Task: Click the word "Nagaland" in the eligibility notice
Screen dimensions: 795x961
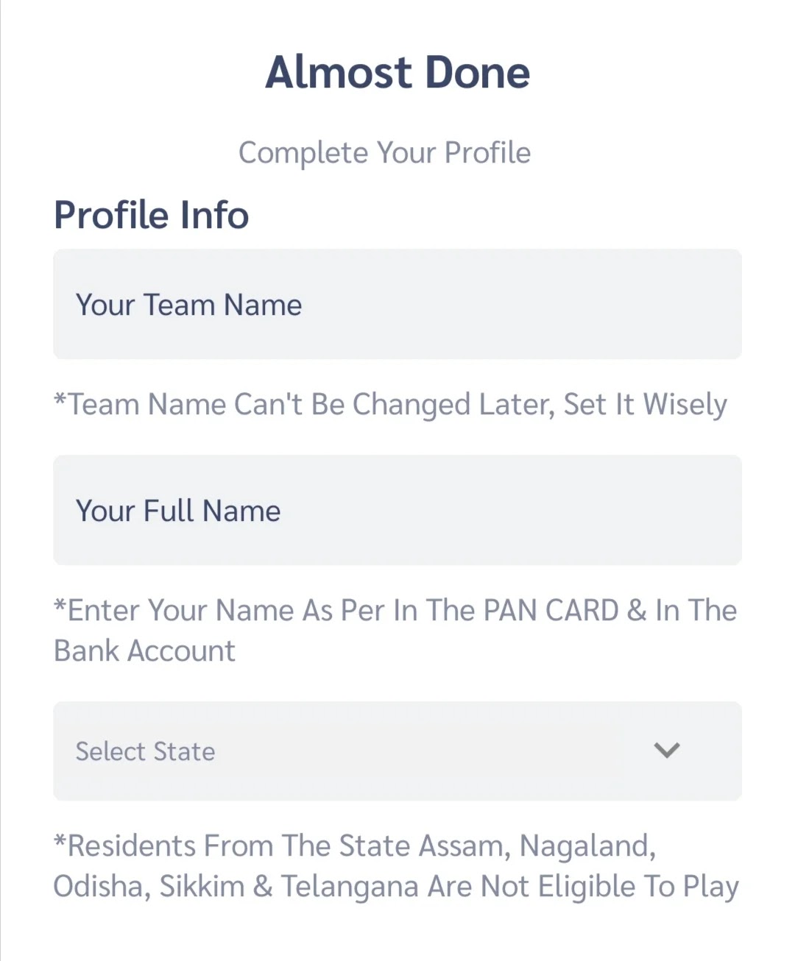Action: click(587, 846)
